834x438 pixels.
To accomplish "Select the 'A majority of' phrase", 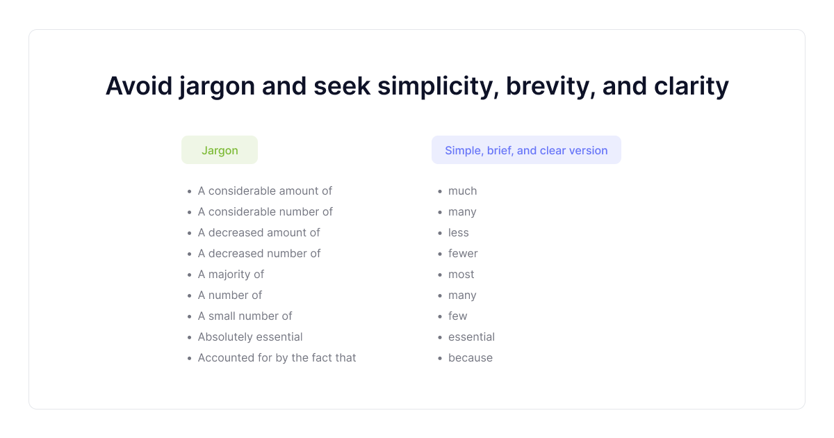I will pyautogui.click(x=231, y=274).
